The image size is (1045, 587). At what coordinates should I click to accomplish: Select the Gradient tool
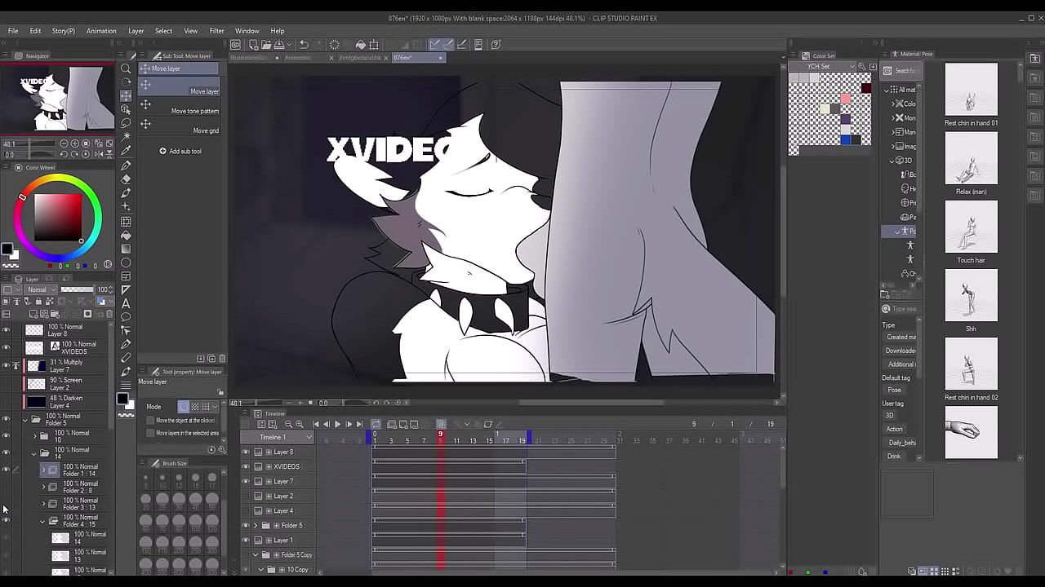coord(126,249)
